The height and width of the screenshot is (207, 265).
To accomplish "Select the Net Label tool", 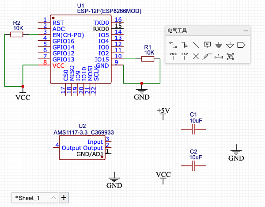I will click(x=207, y=45).
